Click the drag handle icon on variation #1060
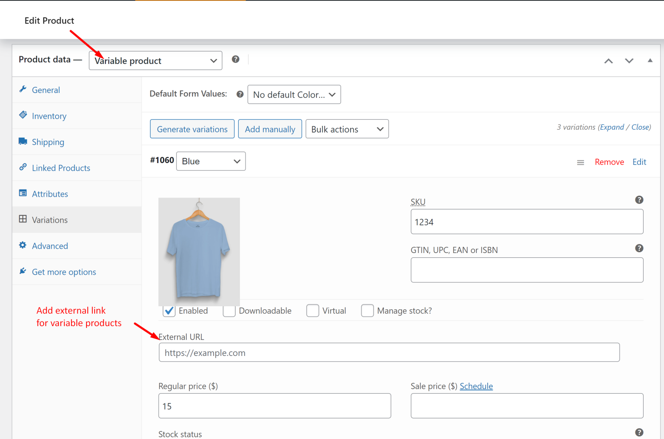The width and height of the screenshot is (664, 439). (x=581, y=162)
